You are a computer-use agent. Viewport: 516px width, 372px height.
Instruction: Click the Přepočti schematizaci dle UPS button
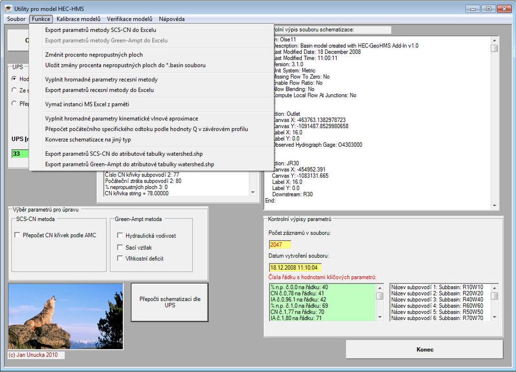pos(170,302)
